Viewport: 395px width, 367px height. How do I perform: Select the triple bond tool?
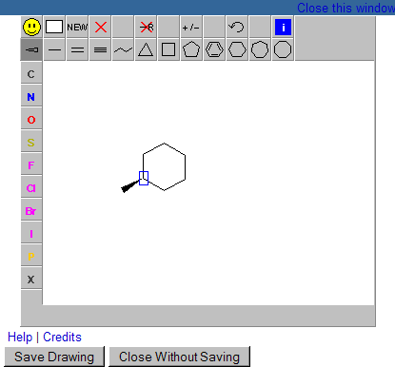[x=100, y=49]
